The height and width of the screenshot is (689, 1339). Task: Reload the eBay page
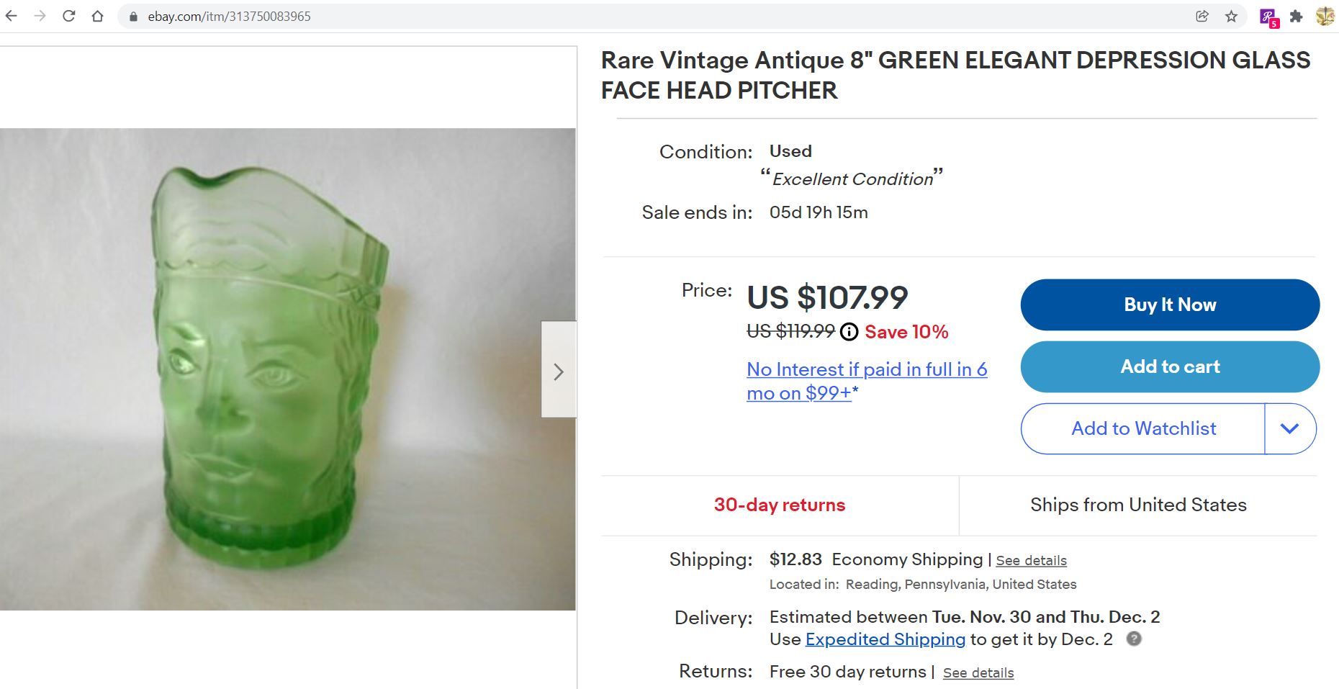coord(69,16)
